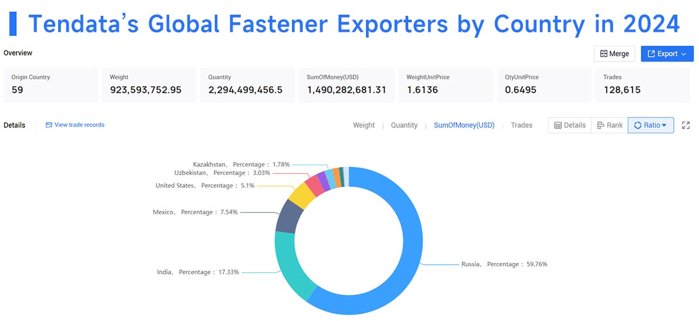Click the Quantity summary card
The width and height of the screenshot is (699, 321).
[247, 85]
